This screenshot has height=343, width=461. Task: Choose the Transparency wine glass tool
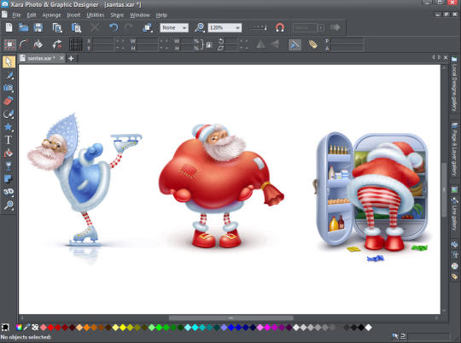[x=9, y=166]
